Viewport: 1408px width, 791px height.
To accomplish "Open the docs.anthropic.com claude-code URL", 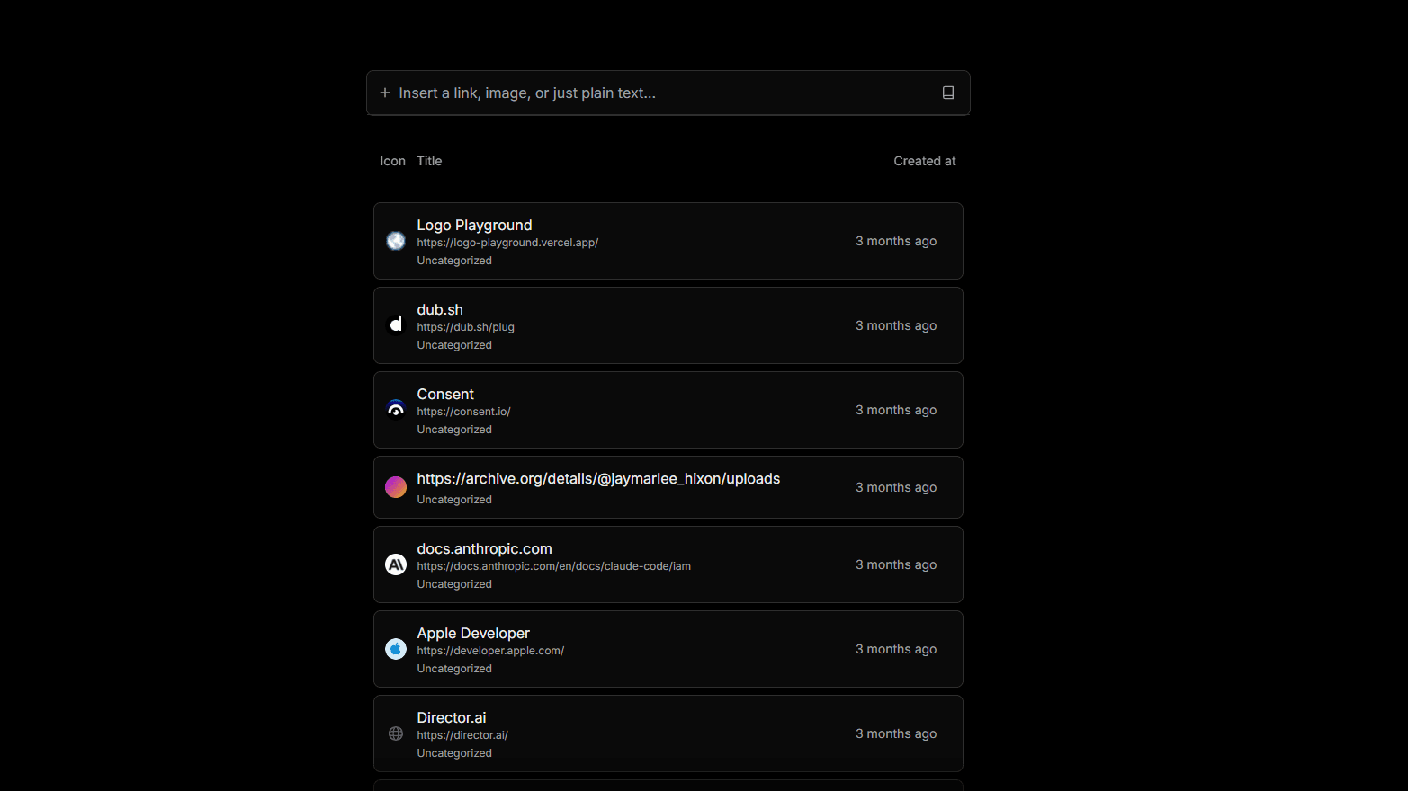I will pos(553,566).
